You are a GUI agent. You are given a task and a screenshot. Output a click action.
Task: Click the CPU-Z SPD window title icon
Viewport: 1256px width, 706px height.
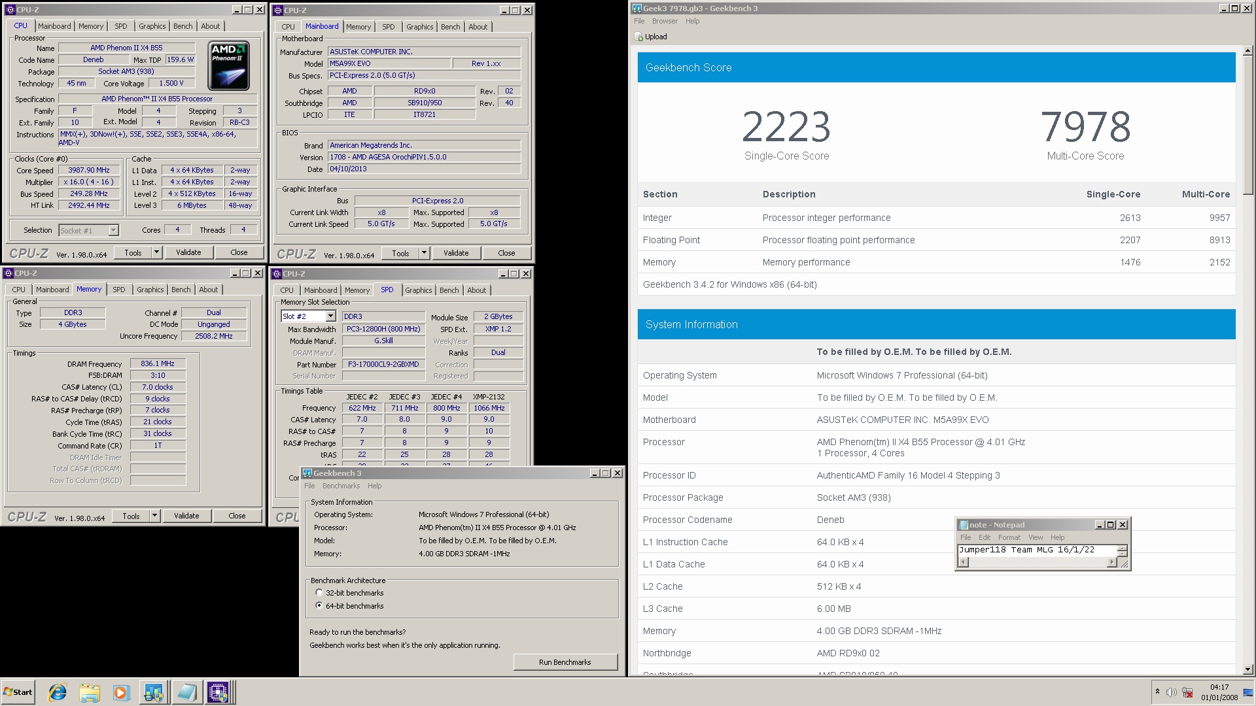coord(277,274)
